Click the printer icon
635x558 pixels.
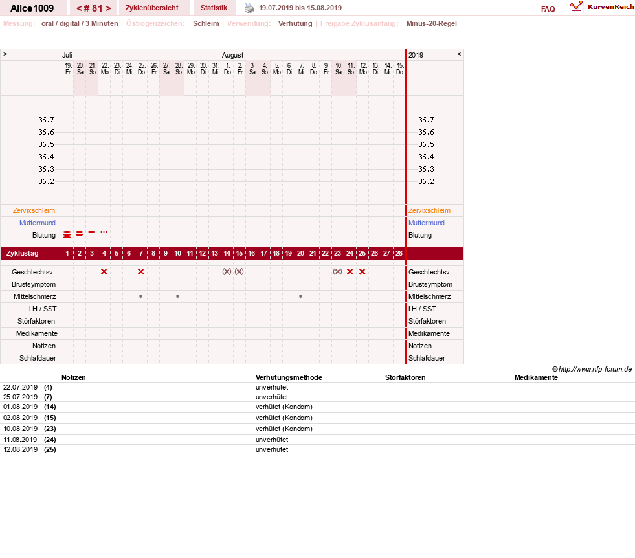pyautogui.click(x=249, y=8)
